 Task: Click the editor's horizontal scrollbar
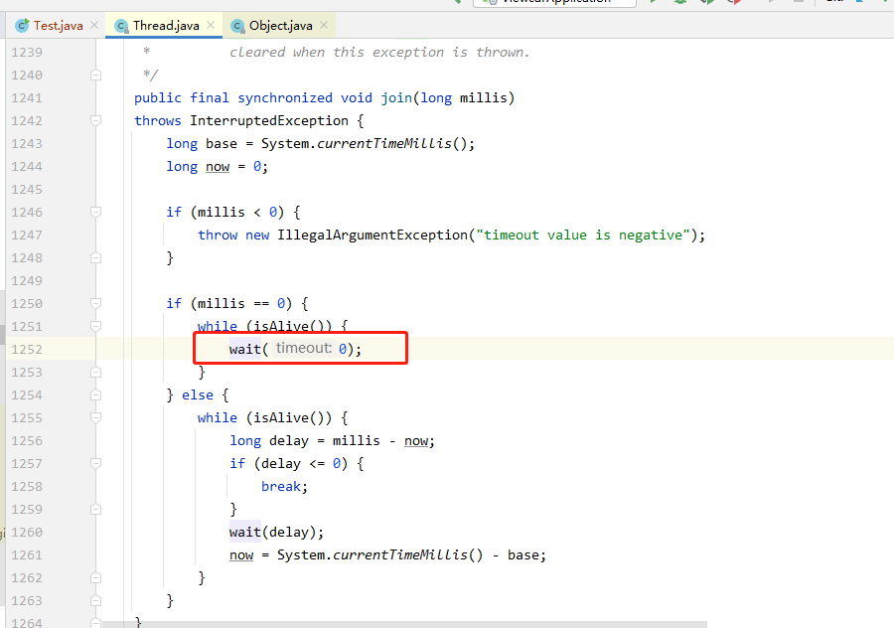pos(405,625)
